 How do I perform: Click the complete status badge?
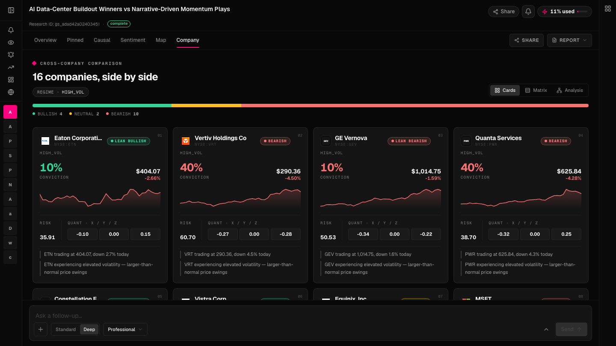coord(119,24)
